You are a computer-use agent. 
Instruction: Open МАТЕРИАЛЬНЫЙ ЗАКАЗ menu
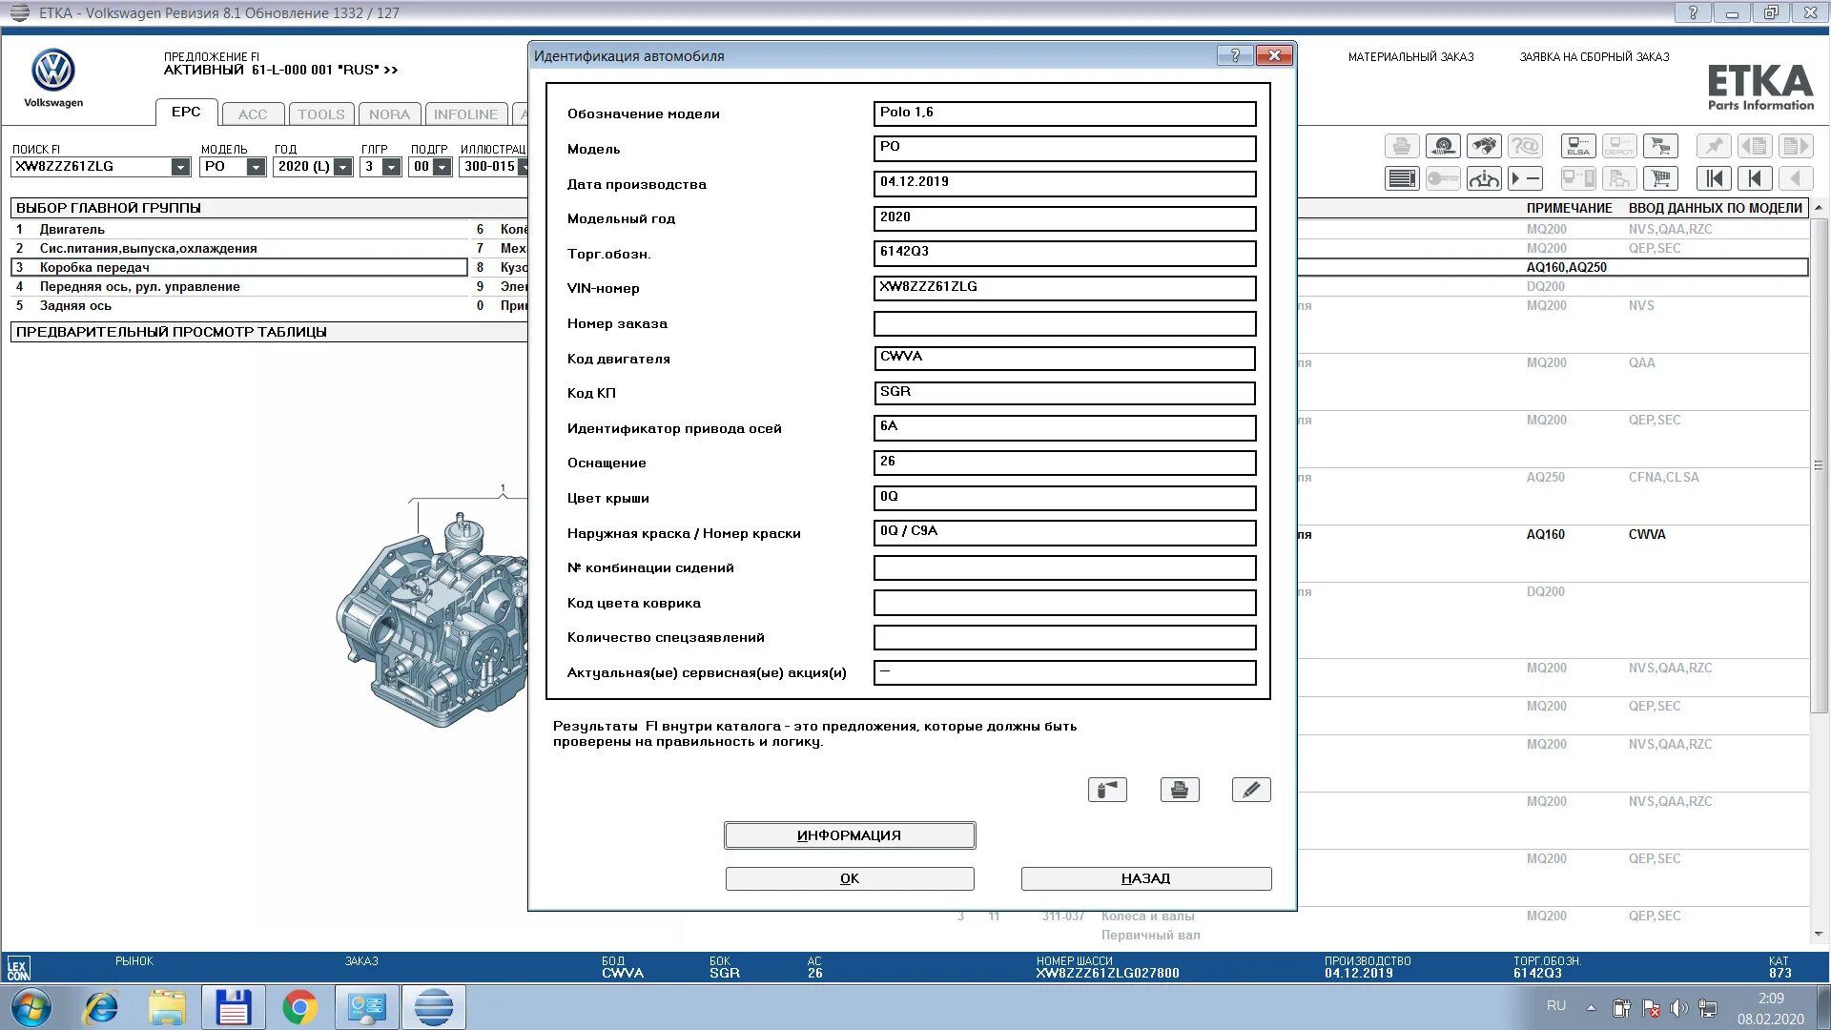tap(1410, 57)
